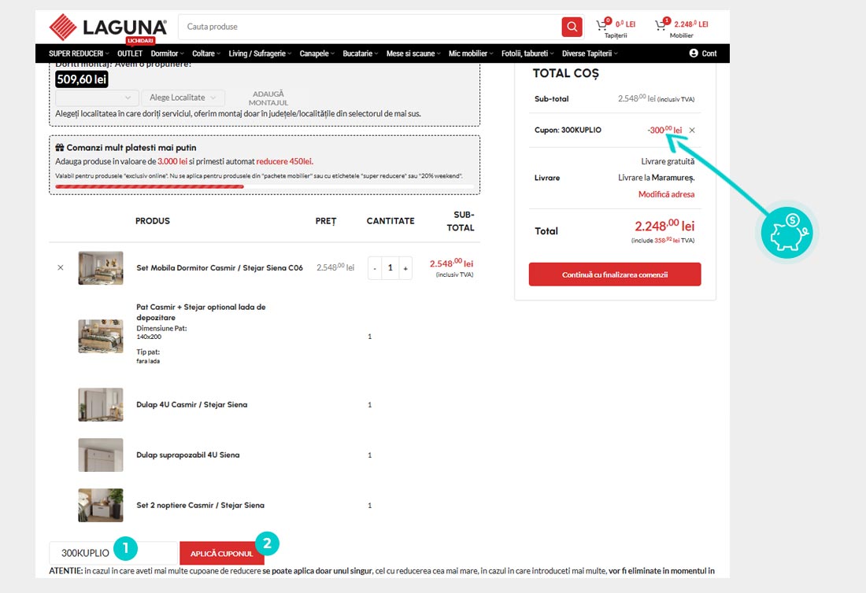The width and height of the screenshot is (866, 593).
Task: Click the CANTITATE column header
Action: pyautogui.click(x=390, y=221)
